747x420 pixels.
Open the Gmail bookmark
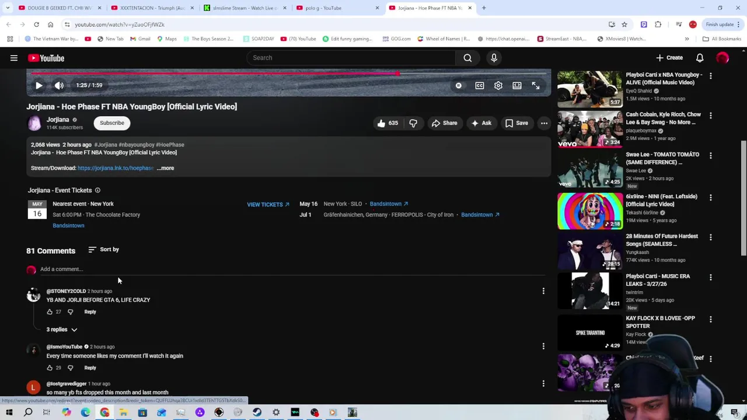click(x=140, y=39)
